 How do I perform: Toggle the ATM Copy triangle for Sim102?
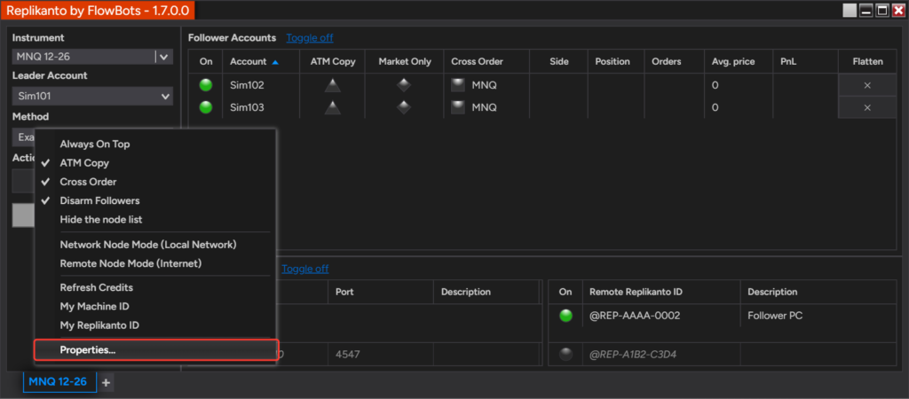[x=332, y=85]
